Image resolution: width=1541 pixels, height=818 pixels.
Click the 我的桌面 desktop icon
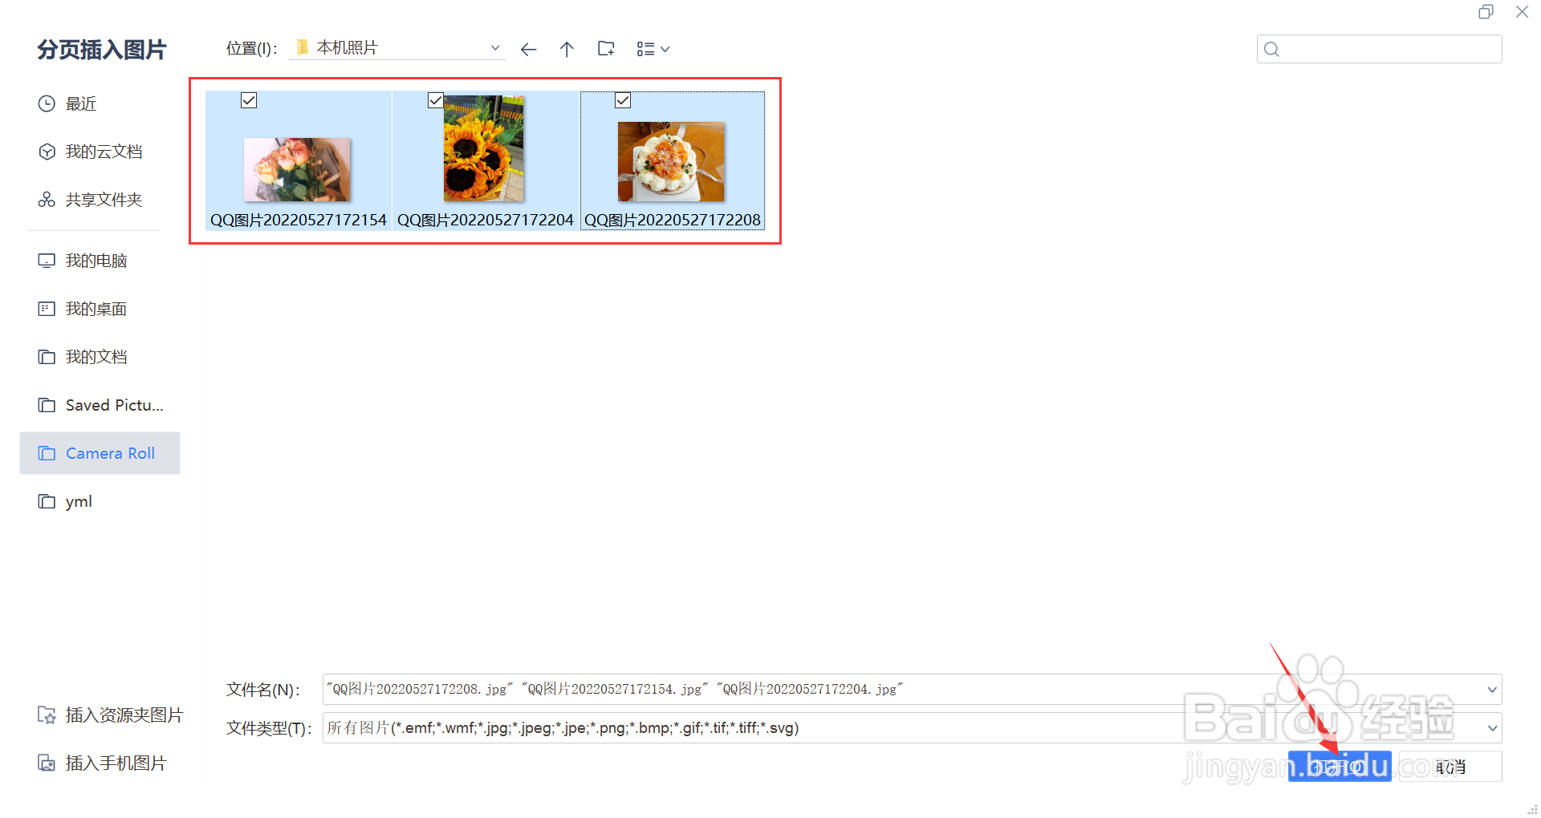point(47,309)
